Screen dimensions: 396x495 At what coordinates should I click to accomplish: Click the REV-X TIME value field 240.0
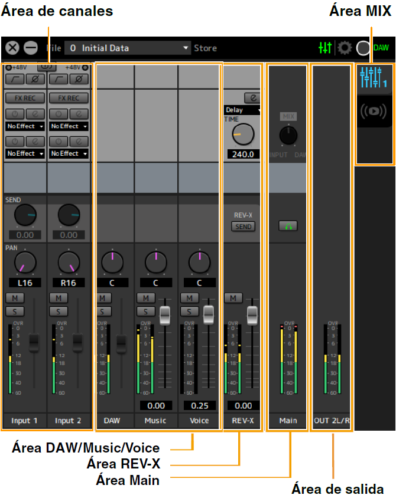coord(243,154)
